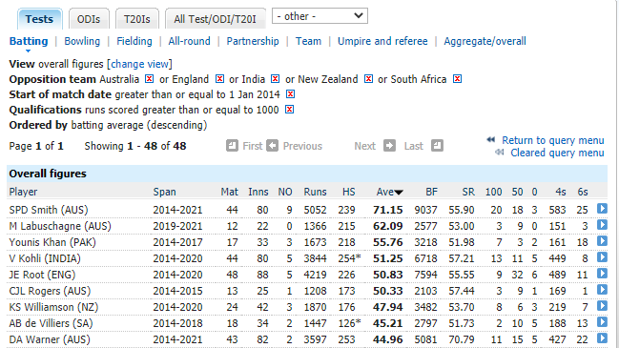Sort by the 6s column header
This screenshot has width=619, height=348.
[x=583, y=192]
